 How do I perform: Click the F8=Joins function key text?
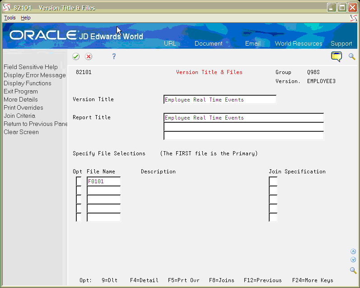pyautogui.click(x=222, y=280)
